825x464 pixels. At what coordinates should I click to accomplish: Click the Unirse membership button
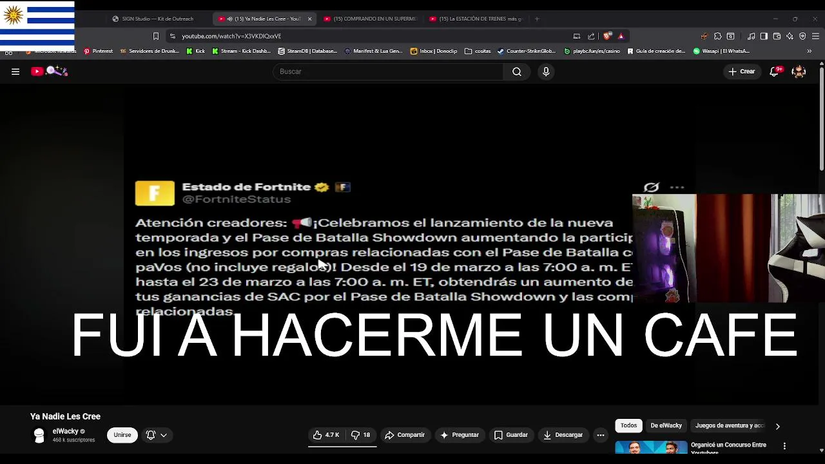(122, 435)
